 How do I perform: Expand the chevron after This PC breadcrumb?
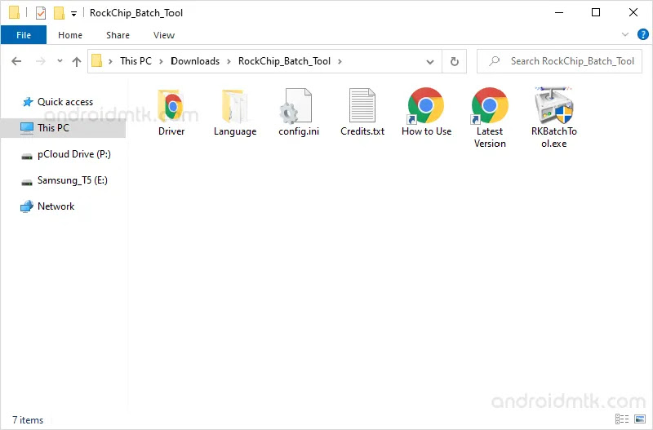click(x=161, y=62)
